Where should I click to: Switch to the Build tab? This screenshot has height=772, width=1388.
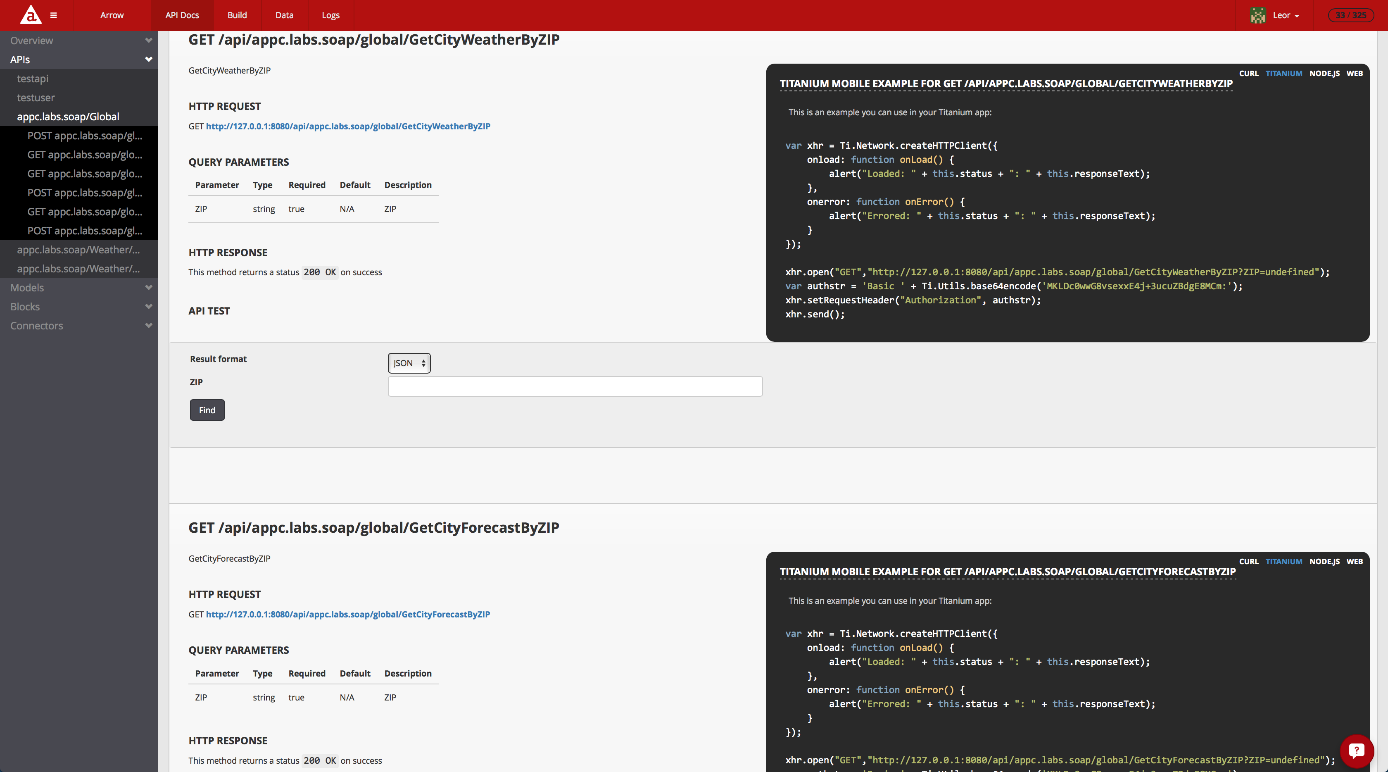[237, 15]
